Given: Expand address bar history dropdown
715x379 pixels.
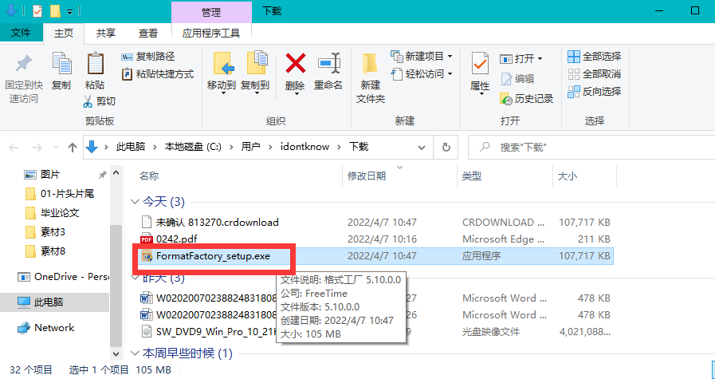Looking at the screenshot, I should coord(422,147).
